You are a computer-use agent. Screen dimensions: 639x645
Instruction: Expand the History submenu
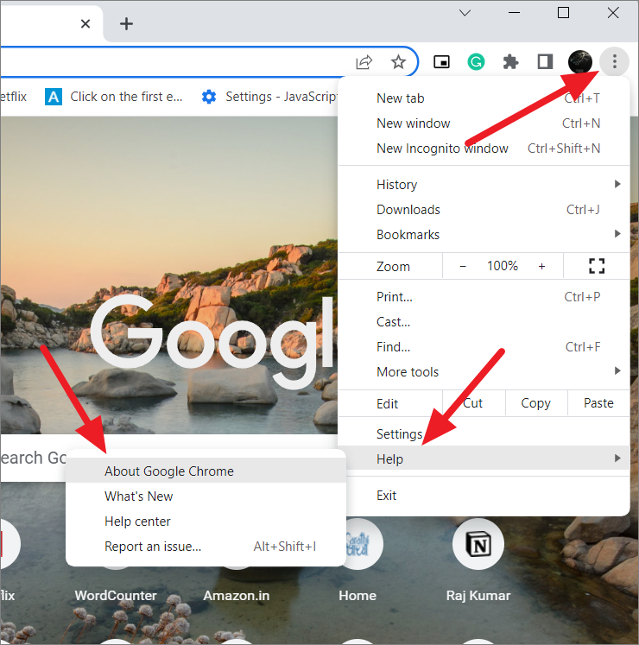click(x=484, y=185)
